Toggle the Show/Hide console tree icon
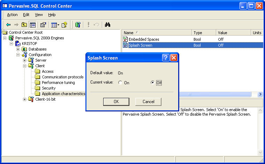This screenshot has width=265, height=164. pos(33,25)
